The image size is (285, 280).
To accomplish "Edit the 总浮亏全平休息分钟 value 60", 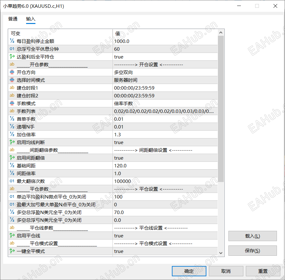I will click(x=165, y=49).
